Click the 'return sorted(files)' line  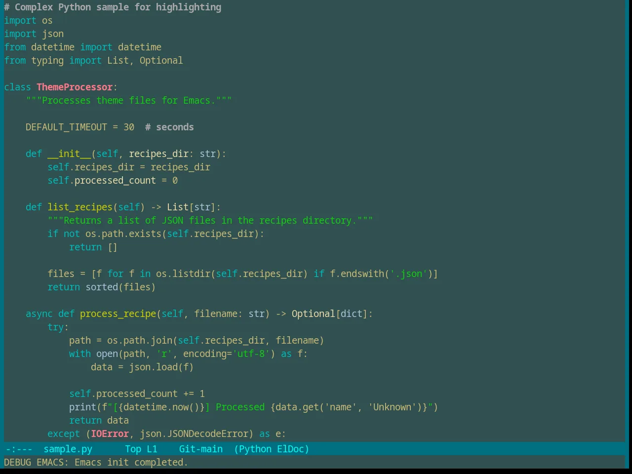[101, 287]
